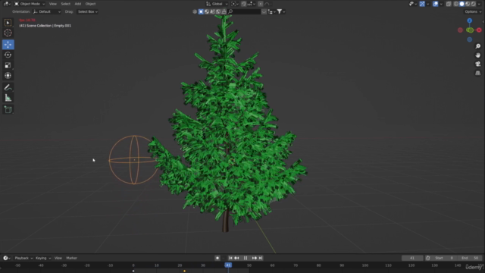Jump to the start frame
The width and height of the screenshot is (485, 273).
click(230, 258)
